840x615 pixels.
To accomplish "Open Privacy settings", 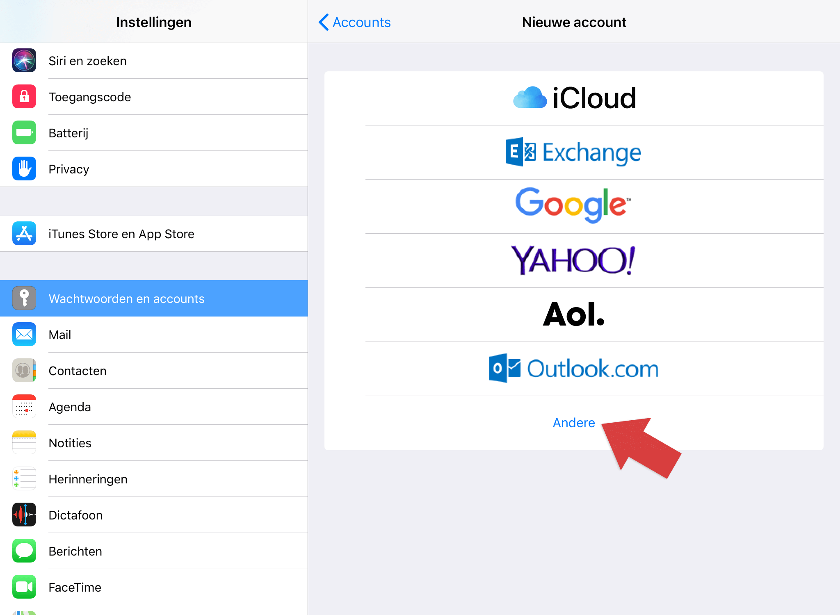I will pos(154,169).
